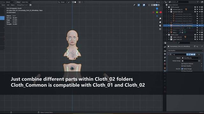This screenshot has height=114, width=204.
Task: Toggle X-ray mode in viewport header
Action: click(149, 5)
